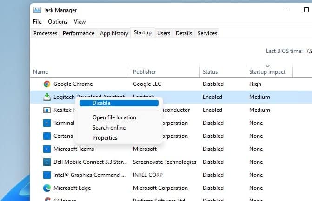Switch to the Performance tab
This screenshot has height=201, width=312.
point(79,33)
